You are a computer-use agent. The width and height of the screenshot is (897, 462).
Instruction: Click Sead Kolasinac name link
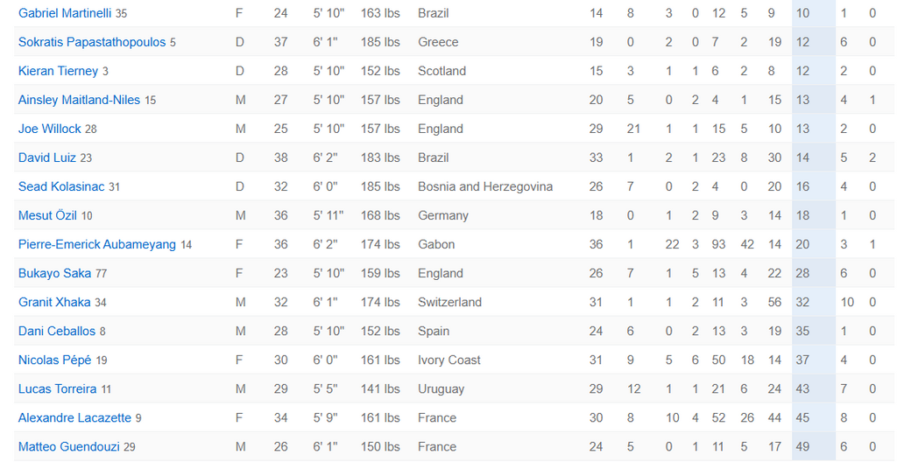coord(61,186)
